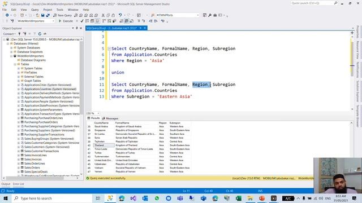Expand the Application.Countries table node
The image size is (362, 203).
tap(19, 89)
